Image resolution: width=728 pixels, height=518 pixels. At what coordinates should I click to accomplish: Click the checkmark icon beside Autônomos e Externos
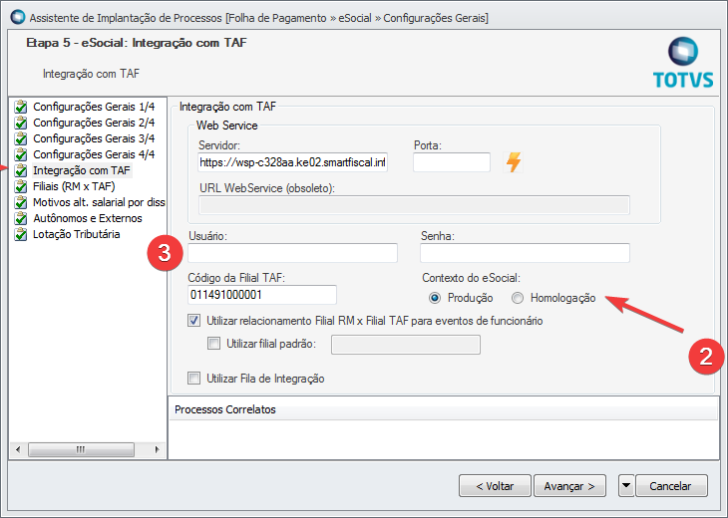20,218
